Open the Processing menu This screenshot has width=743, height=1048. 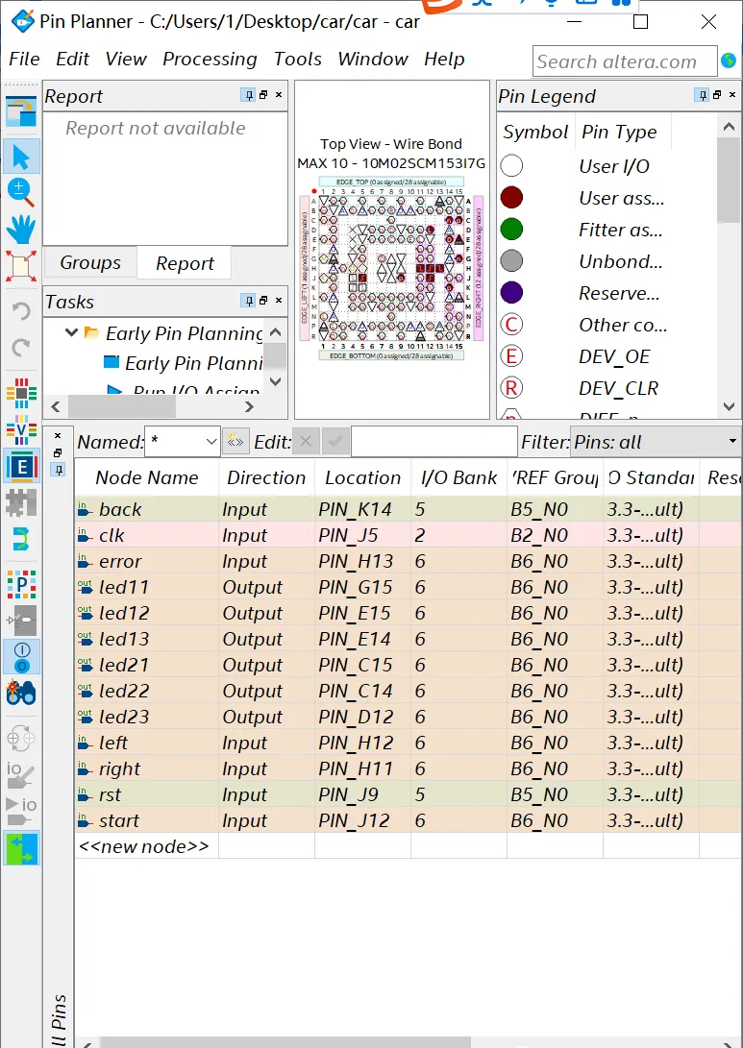point(210,59)
